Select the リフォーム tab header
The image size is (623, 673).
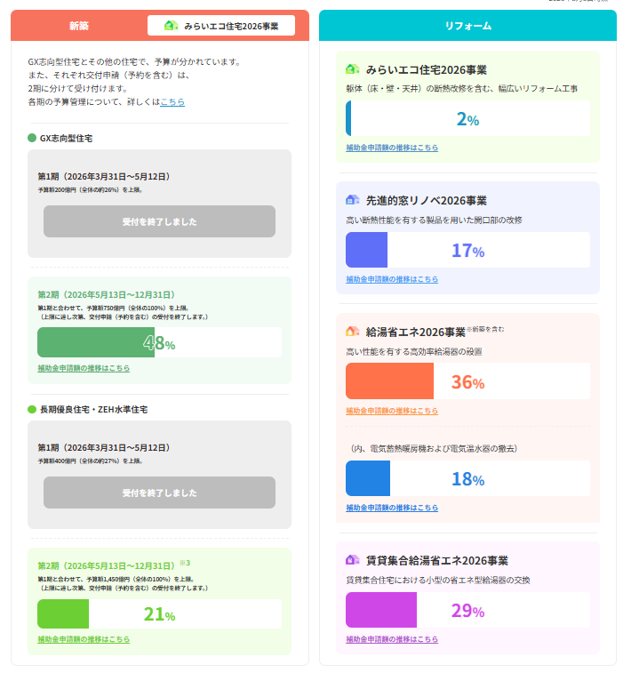point(467,26)
